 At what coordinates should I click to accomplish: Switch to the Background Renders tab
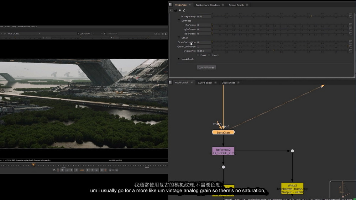click(x=208, y=5)
